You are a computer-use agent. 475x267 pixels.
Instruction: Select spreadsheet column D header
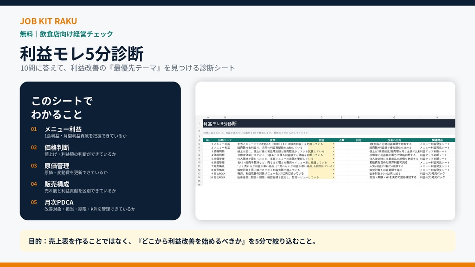[x=321, y=117]
